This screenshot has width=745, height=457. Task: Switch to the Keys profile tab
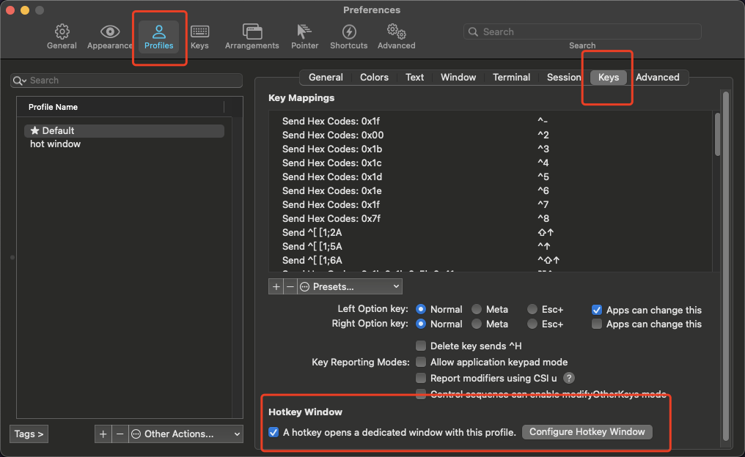pos(609,78)
